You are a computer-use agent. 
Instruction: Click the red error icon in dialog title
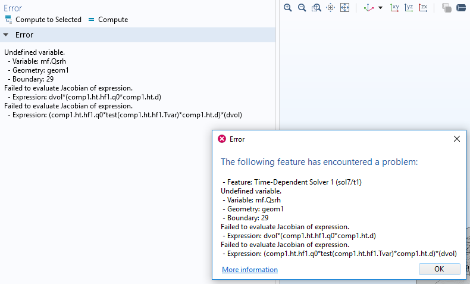[x=222, y=139]
